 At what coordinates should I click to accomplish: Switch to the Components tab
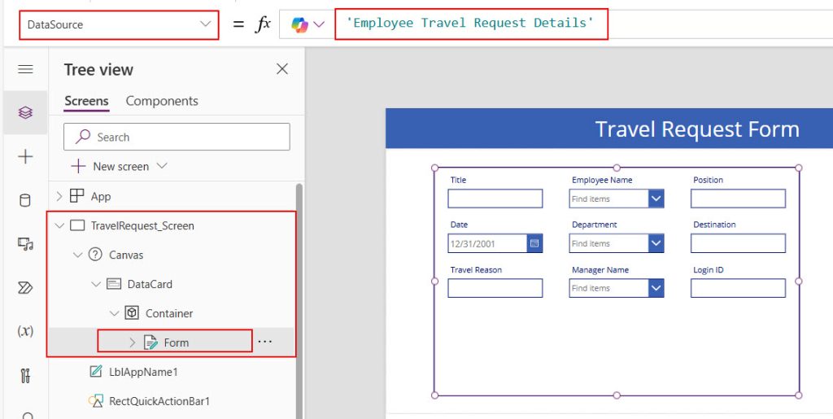click(x=162, y=101)
